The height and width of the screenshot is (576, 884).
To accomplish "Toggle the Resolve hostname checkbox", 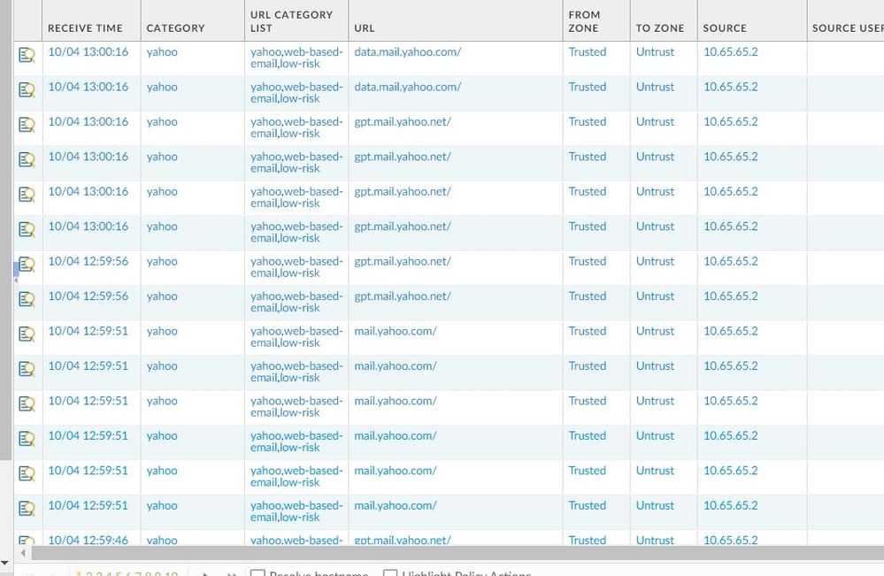I will click(x=258, y=573).
